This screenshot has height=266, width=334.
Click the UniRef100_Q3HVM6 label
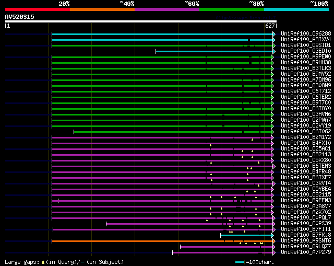306,114
